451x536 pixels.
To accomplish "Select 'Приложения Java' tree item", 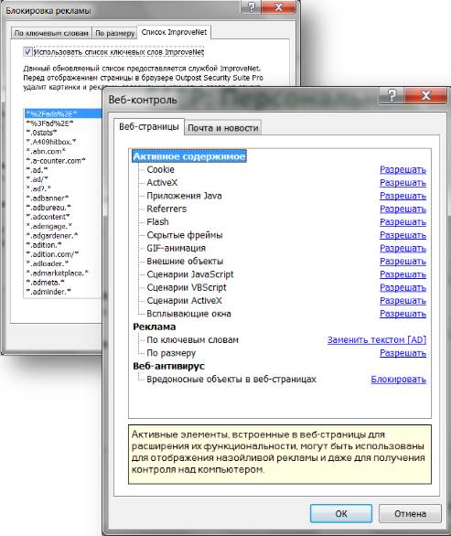I will point(184,196).
